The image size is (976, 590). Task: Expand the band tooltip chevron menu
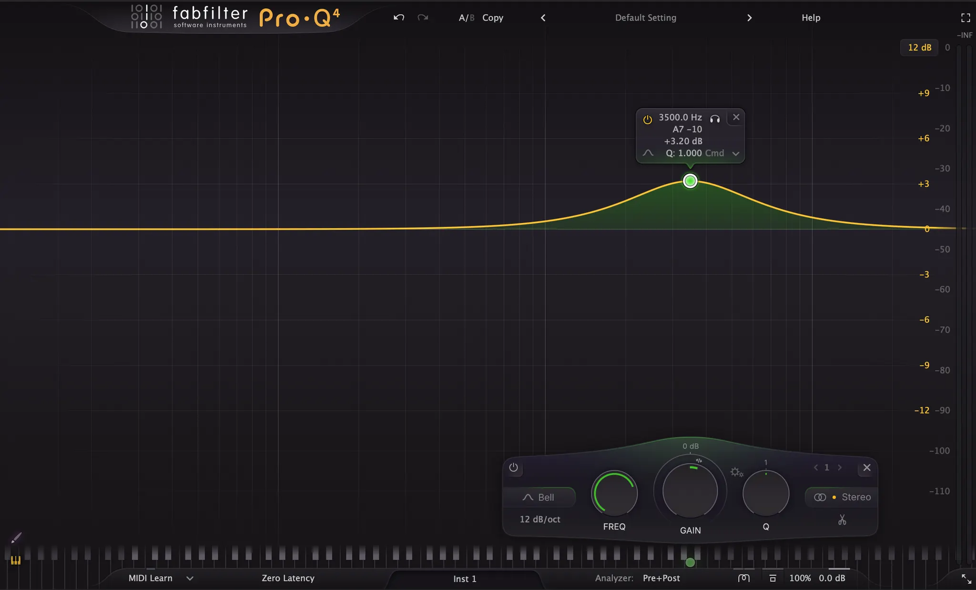click(735, 153)
